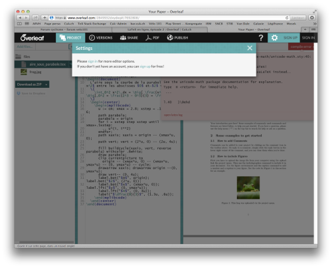Click the Lecteur reader button
332x268 pixels.
pos(298,18)
